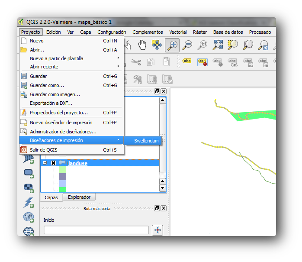This screenshot has width=302, height=262.
Task: Zoom to native 1:1 resolution
Action: pos(202,45)
